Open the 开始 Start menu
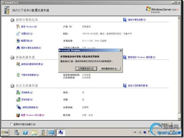This screenshot has height=138, width=184. [x=5, y=132]
